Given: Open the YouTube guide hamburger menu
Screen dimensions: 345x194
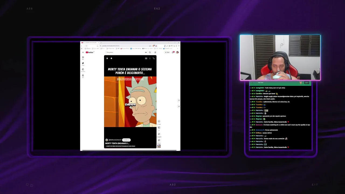Looking at the screenshot, I should pyautogui.click(x=83, y=52).
